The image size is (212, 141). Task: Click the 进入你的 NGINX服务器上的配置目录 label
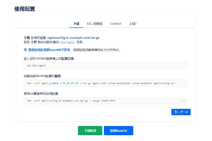pyautogui.click(x=49, y=59)
